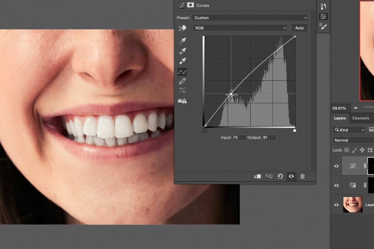Open the Preset Custom dropdown
Screen dimensions: 374x249
coord(250,18)
